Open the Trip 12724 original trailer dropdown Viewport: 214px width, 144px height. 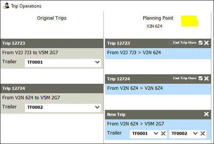pyautogui.click(x=97, y=107)
